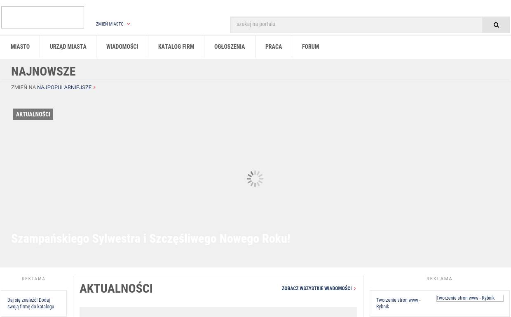Open the 'Daj się znaleźć' catalog ad
The height and width of the screenshot is (317, 511).
point(31,303)
